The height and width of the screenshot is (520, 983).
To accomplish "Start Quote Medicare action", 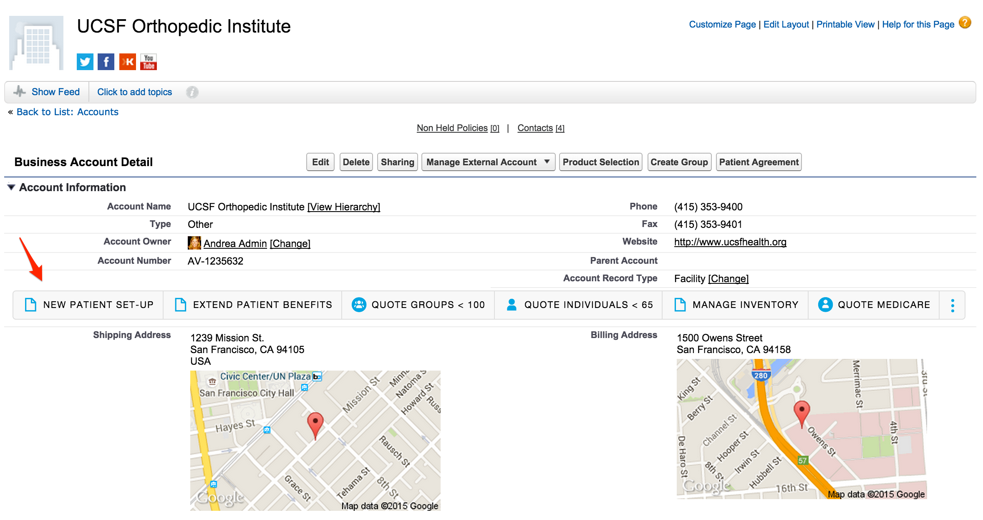I will point(874,305).
